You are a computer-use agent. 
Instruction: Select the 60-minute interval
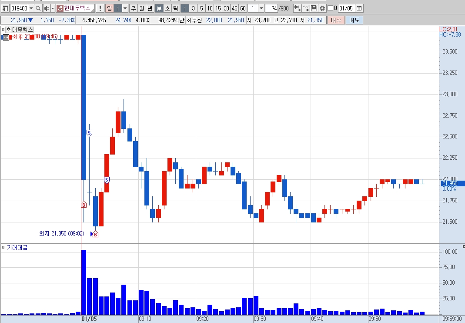243,8
